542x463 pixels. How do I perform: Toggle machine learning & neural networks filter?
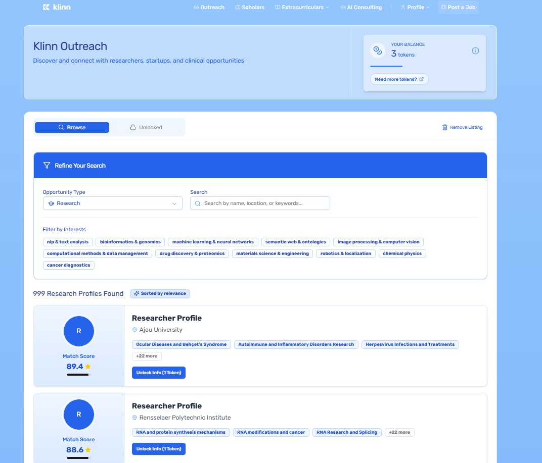click(213, 242)
